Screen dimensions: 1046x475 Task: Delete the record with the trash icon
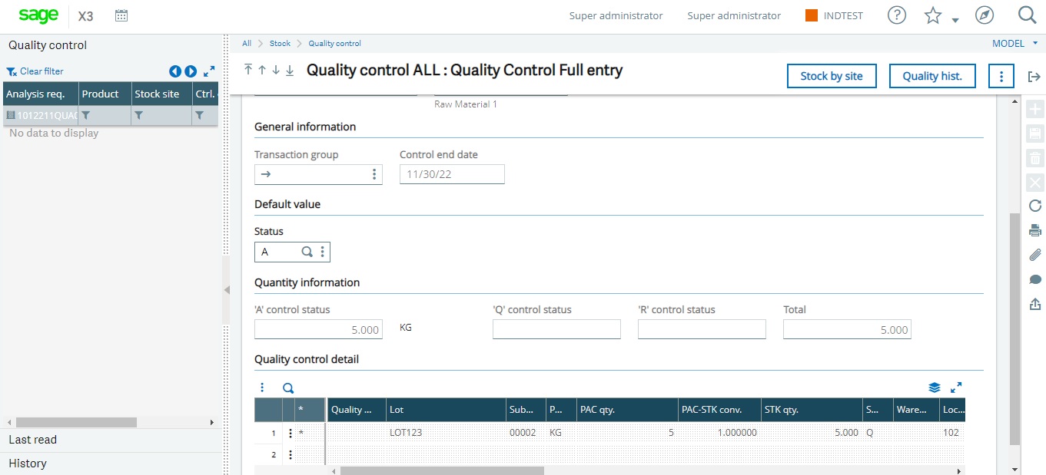coord(1034,157)
